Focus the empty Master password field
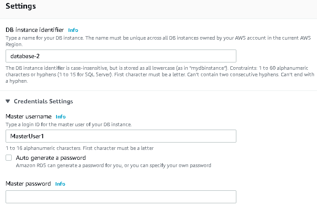This screenshot has height=205, width=317. tap(121, 196)
